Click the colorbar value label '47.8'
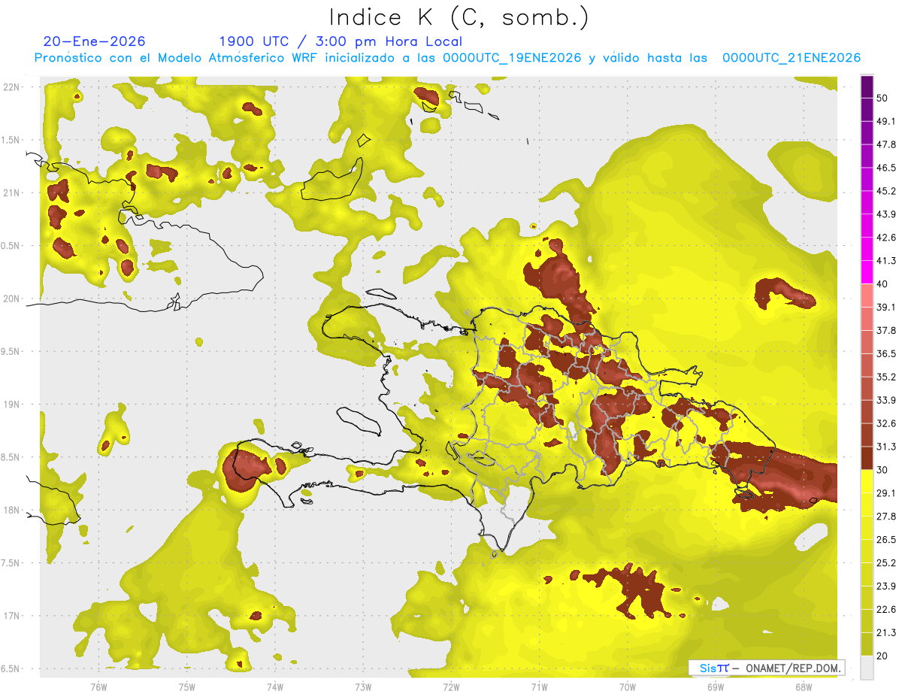Screen dimensions: 902x697 pos(886,144)
